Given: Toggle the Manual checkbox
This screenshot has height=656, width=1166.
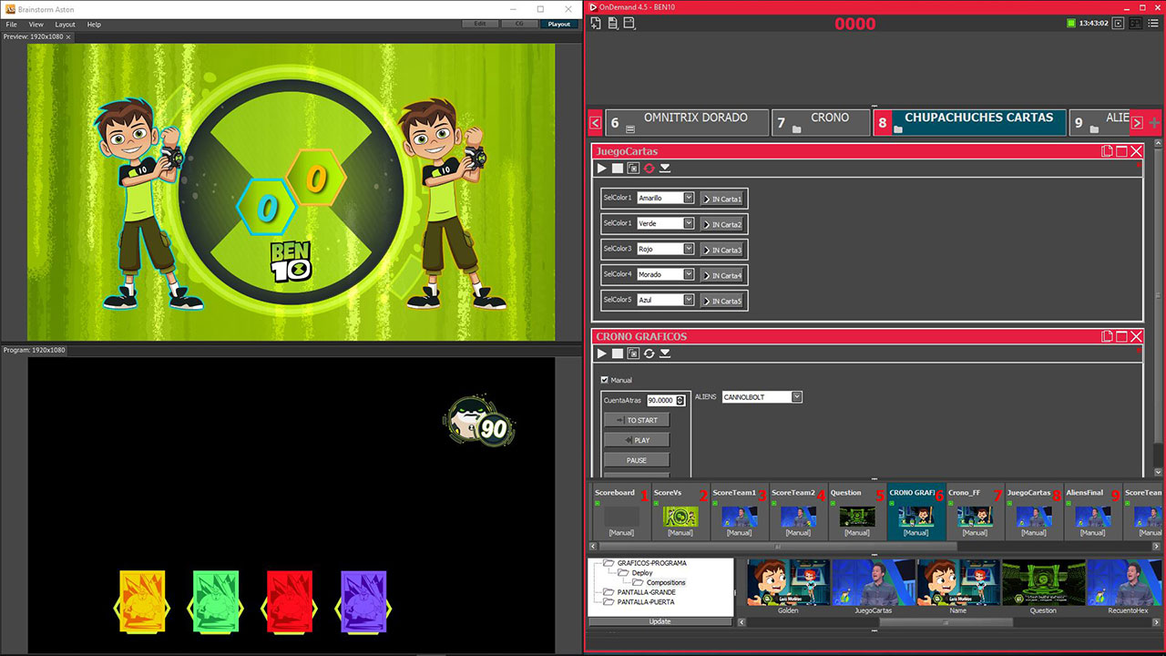Looking at the screenshot, I should pos(605,380).
